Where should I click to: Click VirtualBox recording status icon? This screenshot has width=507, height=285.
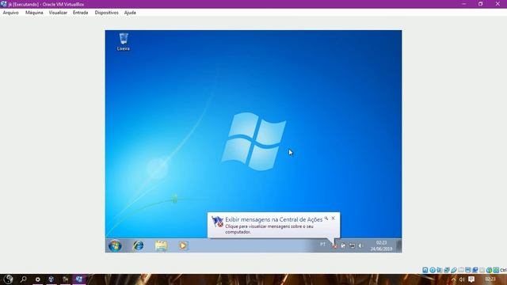pyautogui.click(x=475, y=270)
